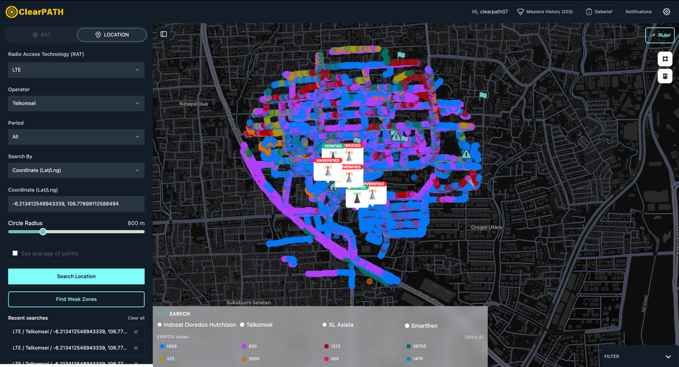Click the Sukabumi Selatan map label
Screen dimensions: 679x367
tap(248, 302)
